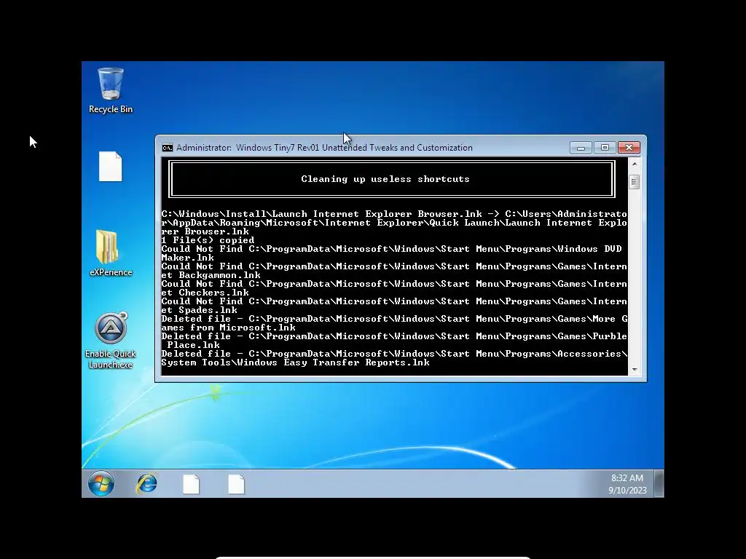
Task: Click the console scrollbar up arrow
Action: [x=635, y=164]
